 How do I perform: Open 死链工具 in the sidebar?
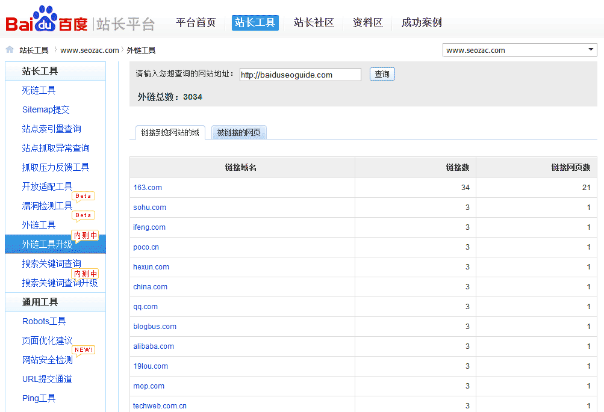(39, 90)
